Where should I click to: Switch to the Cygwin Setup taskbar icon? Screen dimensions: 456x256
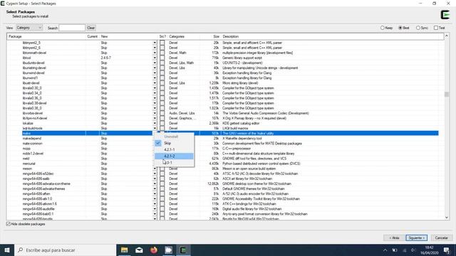tap(183, 250)
